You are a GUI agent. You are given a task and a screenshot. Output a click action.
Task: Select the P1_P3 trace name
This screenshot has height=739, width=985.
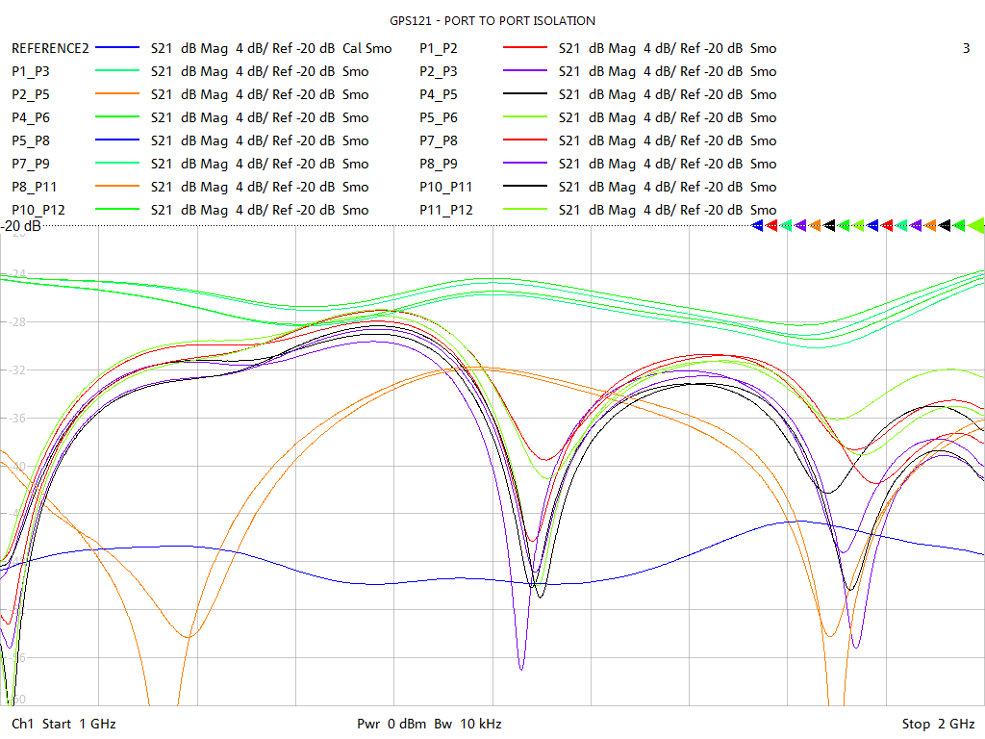coord(32,71)
